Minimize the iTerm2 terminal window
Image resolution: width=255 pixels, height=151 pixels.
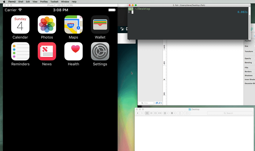click(133, 5)
